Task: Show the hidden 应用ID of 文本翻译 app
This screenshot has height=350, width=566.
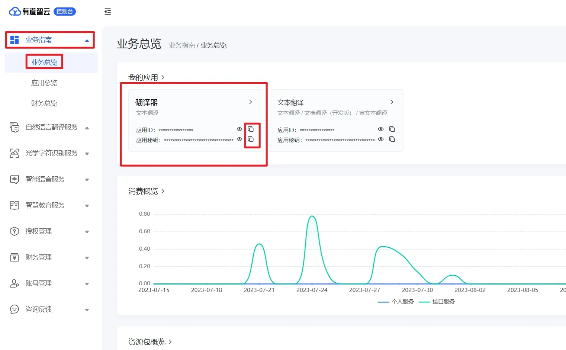Action: [x=380, y=129]
